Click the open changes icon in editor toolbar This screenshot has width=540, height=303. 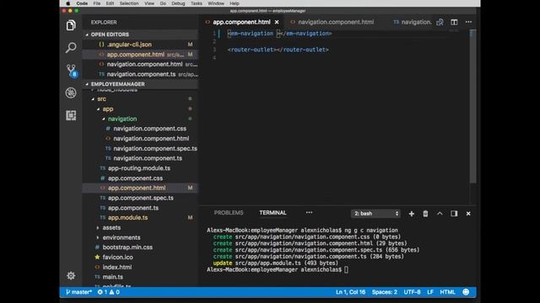(440, 22)
